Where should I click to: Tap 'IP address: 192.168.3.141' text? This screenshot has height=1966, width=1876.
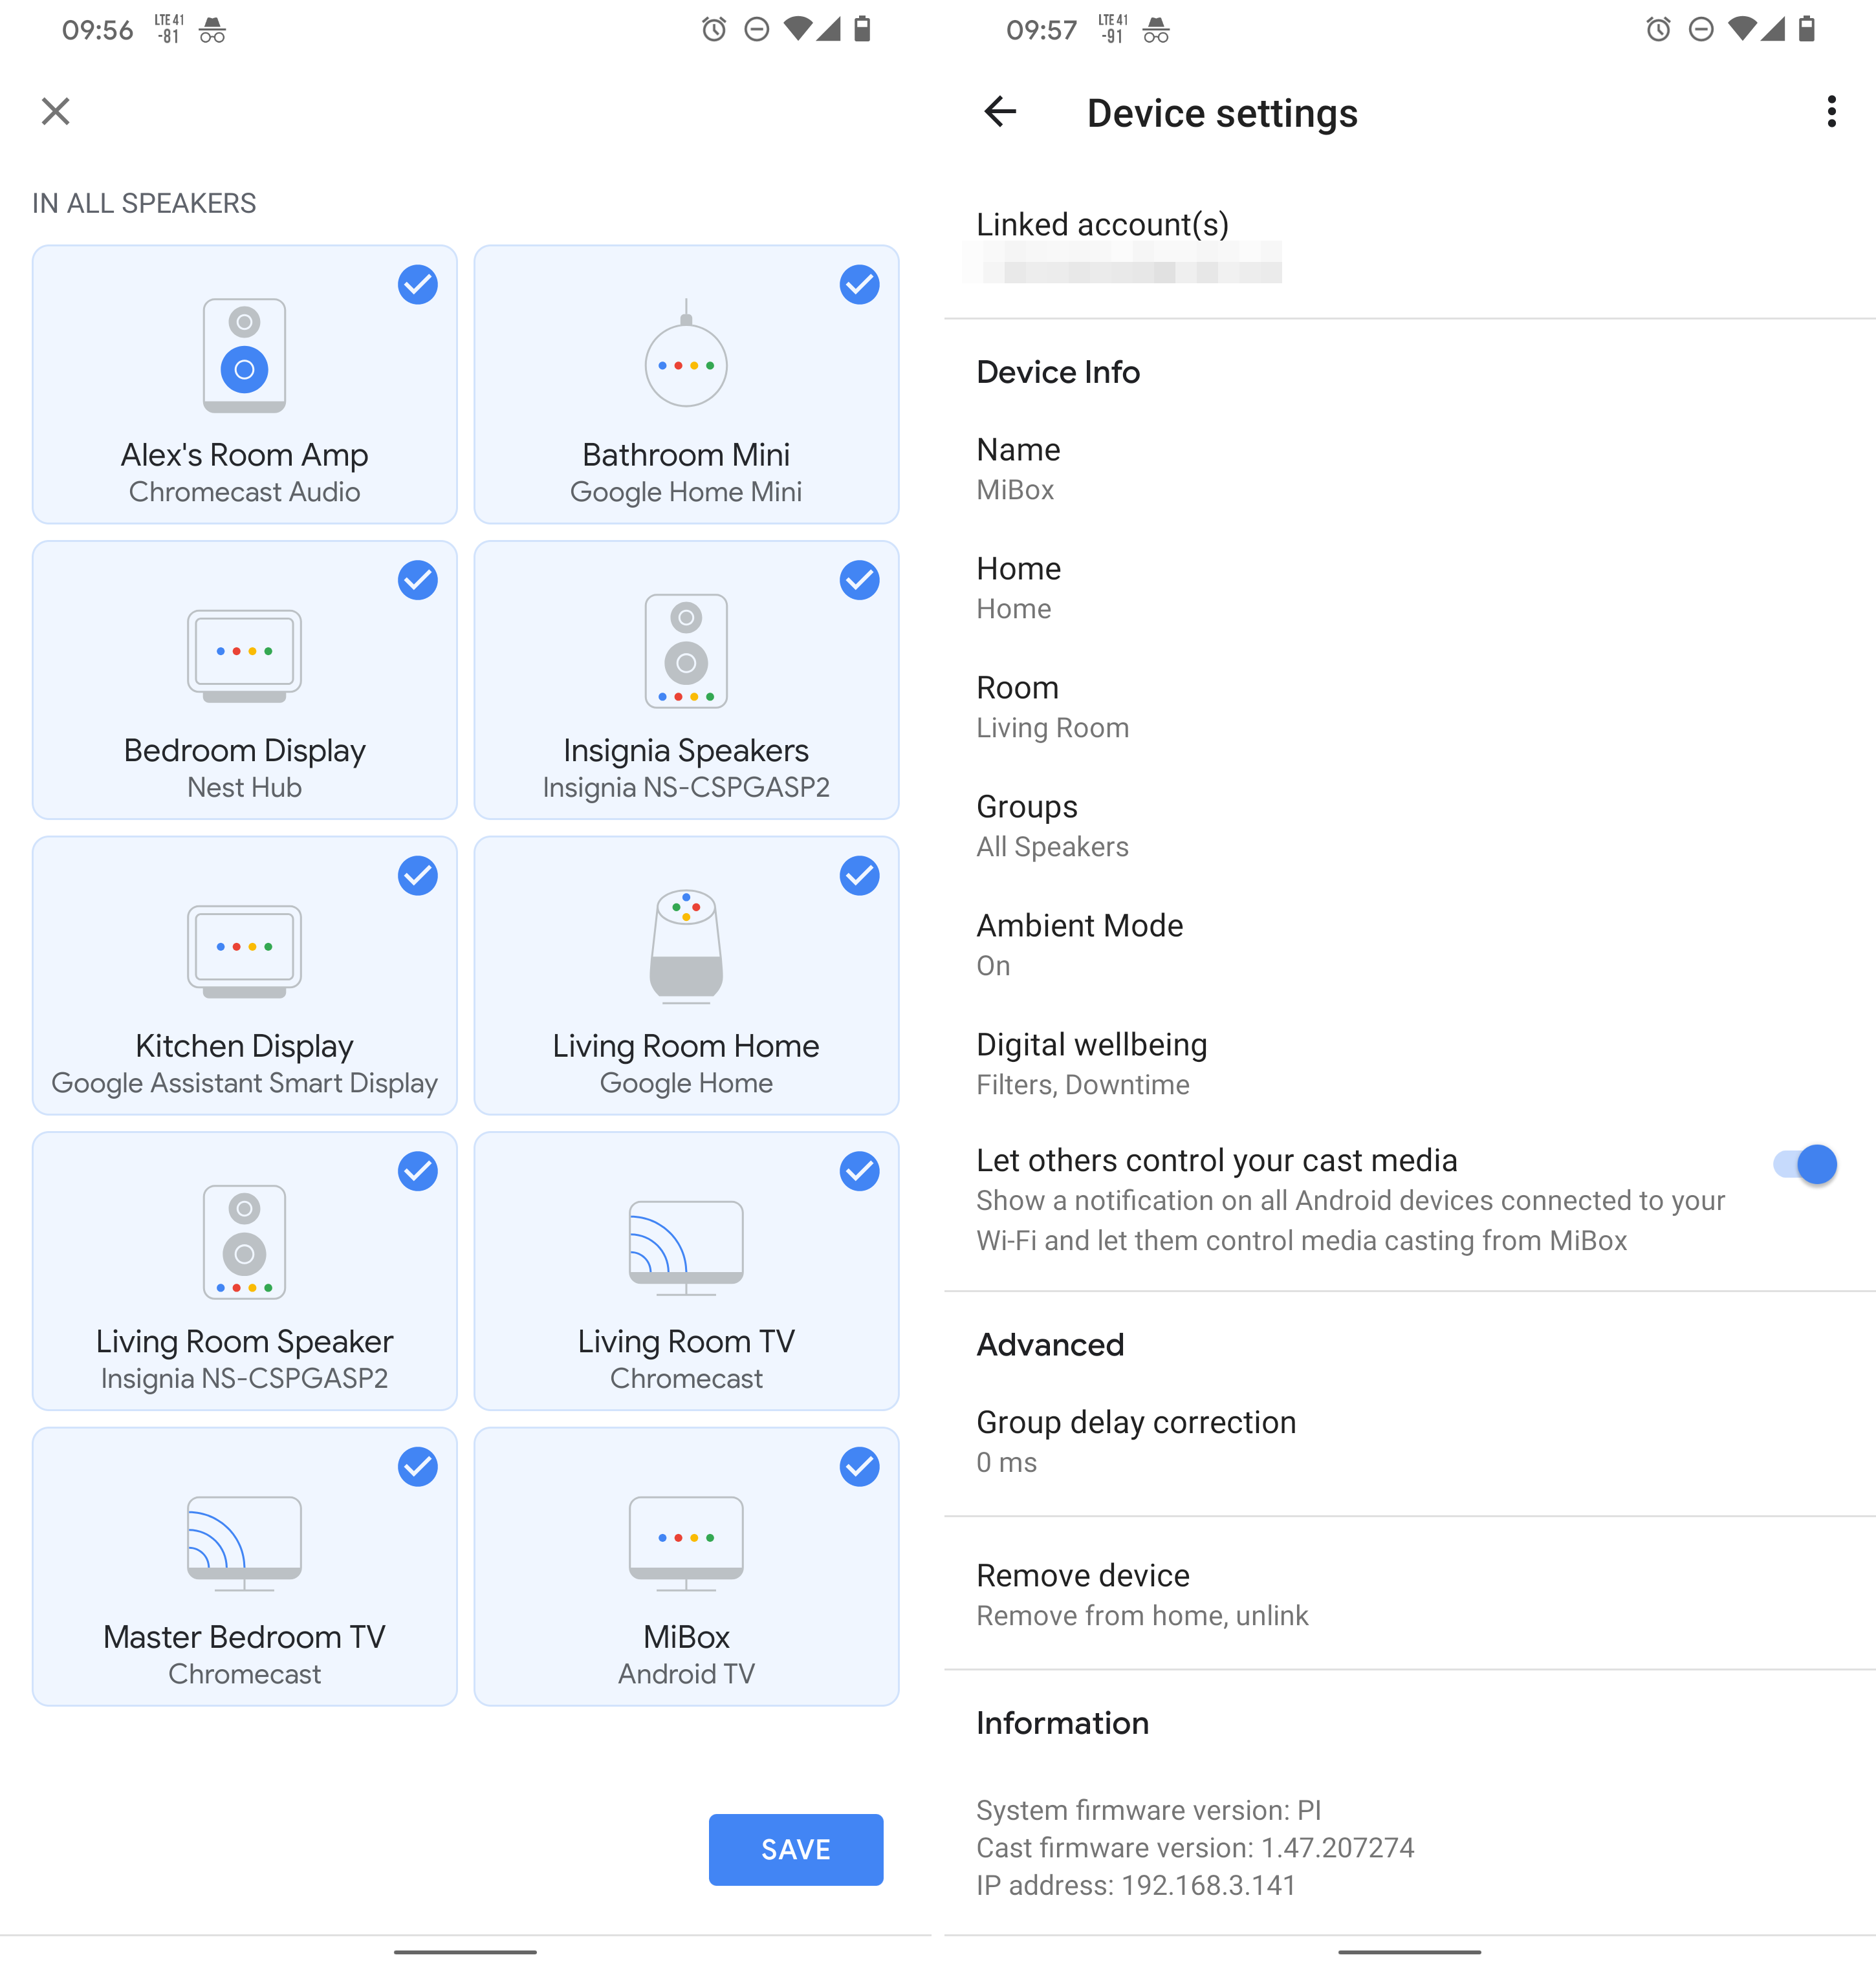tap(1136, 1885)
